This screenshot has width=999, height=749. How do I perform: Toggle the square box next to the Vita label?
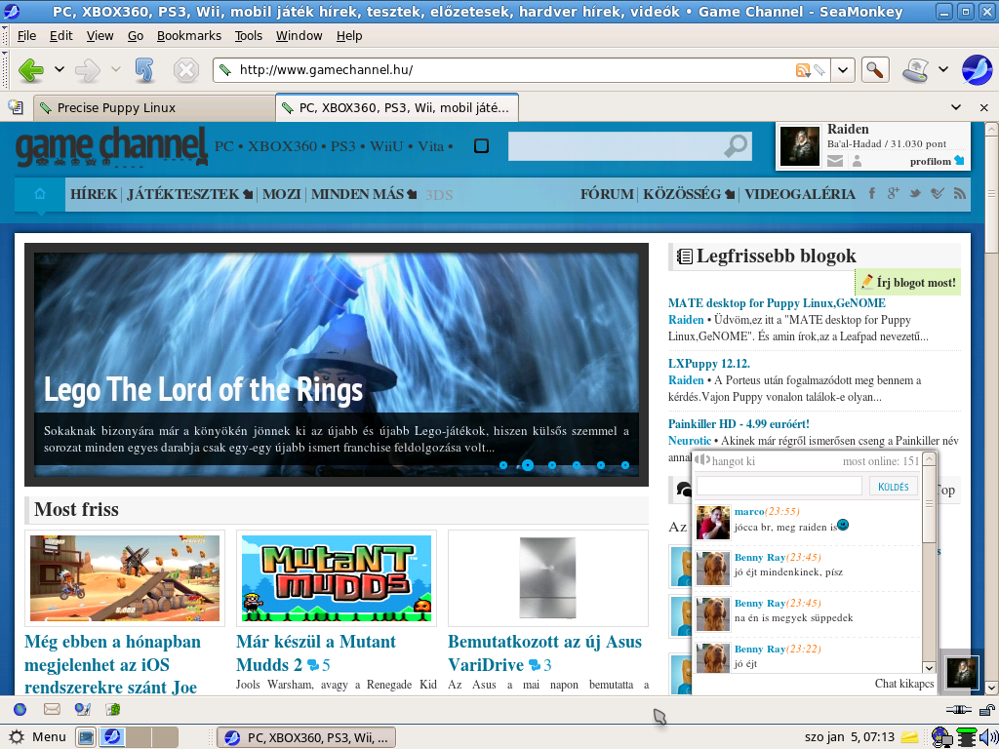coord(482,146)
